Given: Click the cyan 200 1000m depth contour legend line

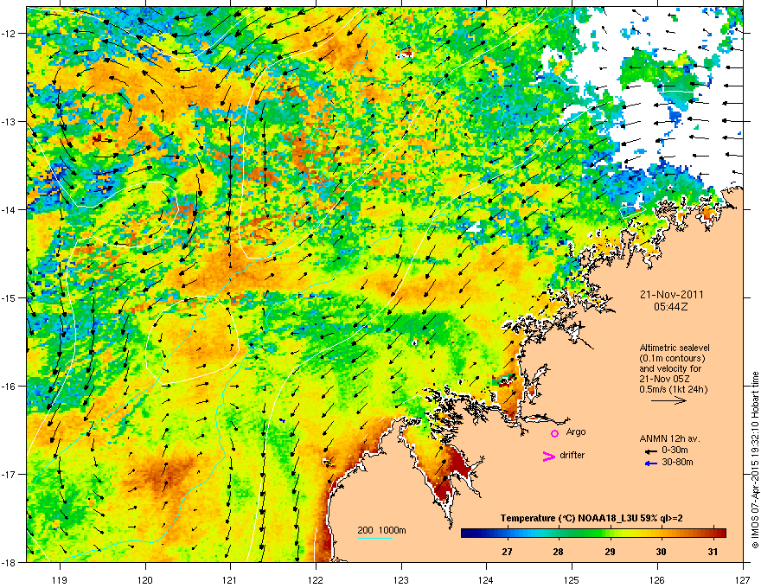Looking at the screenshot, I should [375, 539].
